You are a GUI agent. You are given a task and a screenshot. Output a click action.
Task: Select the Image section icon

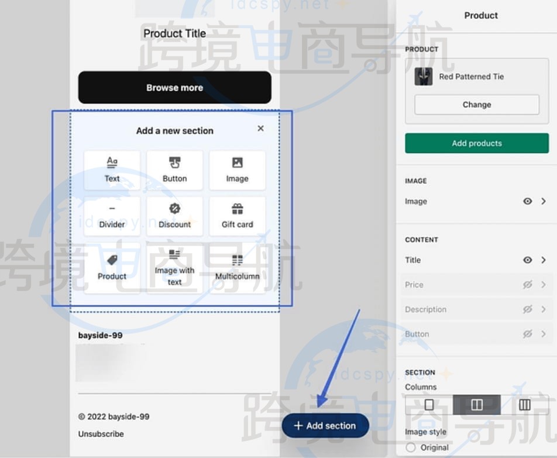point(237,170)
